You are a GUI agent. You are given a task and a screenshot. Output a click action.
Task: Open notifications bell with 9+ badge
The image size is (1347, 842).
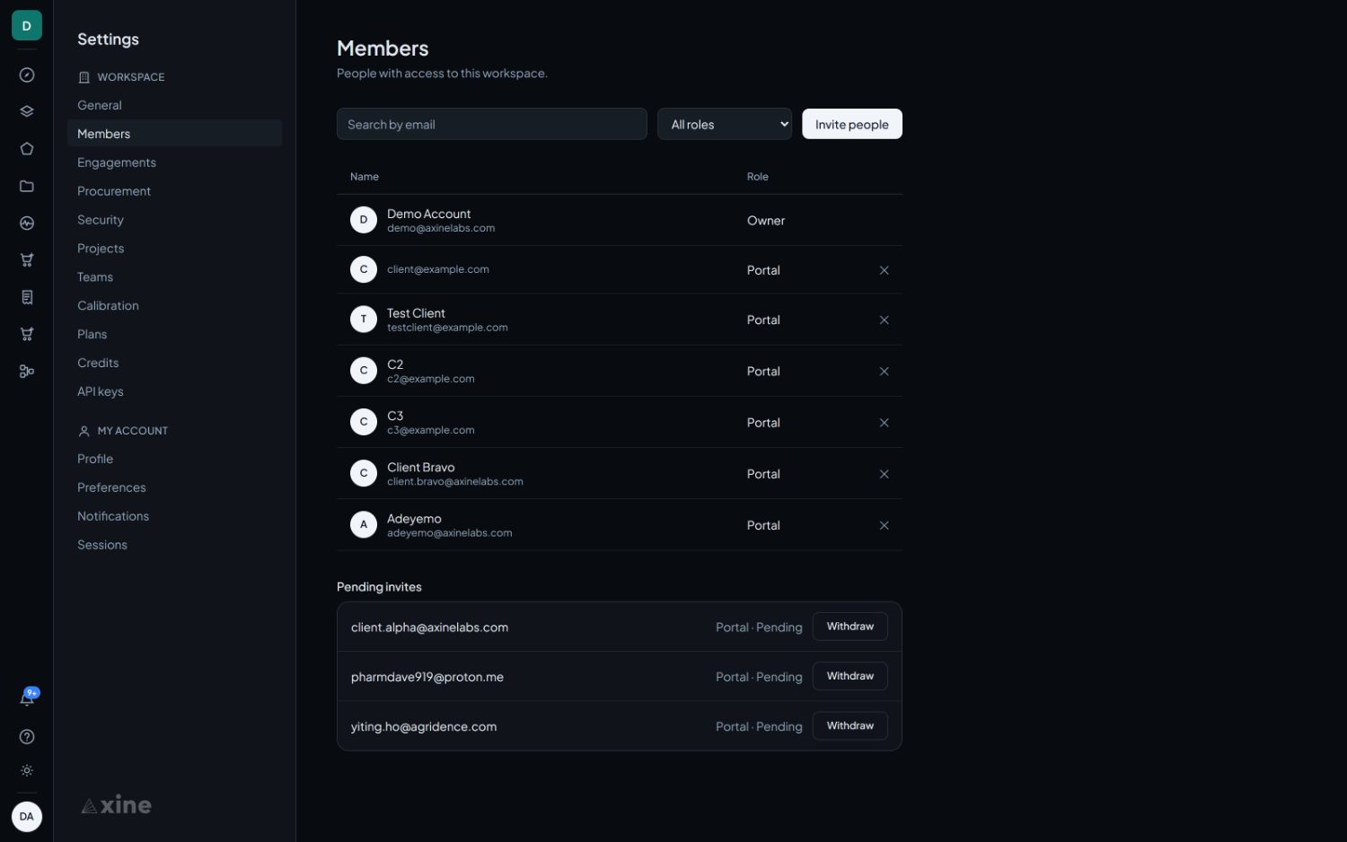click(27, 698)
